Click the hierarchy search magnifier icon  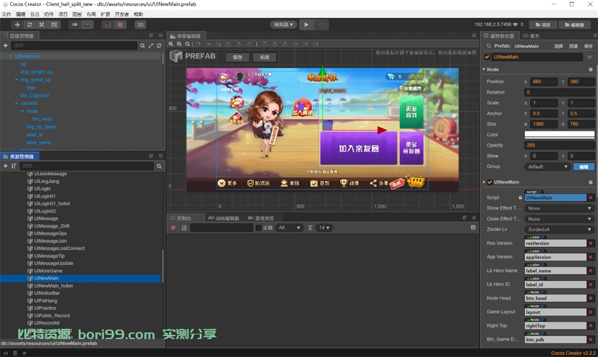click(142, 45)
